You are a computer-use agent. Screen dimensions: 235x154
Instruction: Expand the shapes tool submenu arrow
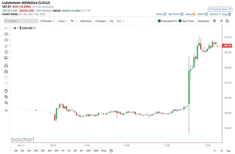pos(9,40)
